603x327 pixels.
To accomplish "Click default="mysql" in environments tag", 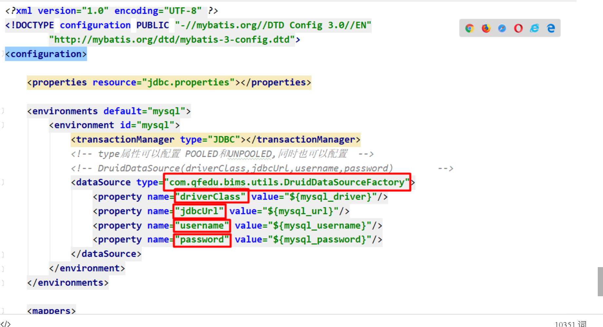I will [x=144, y=111].
